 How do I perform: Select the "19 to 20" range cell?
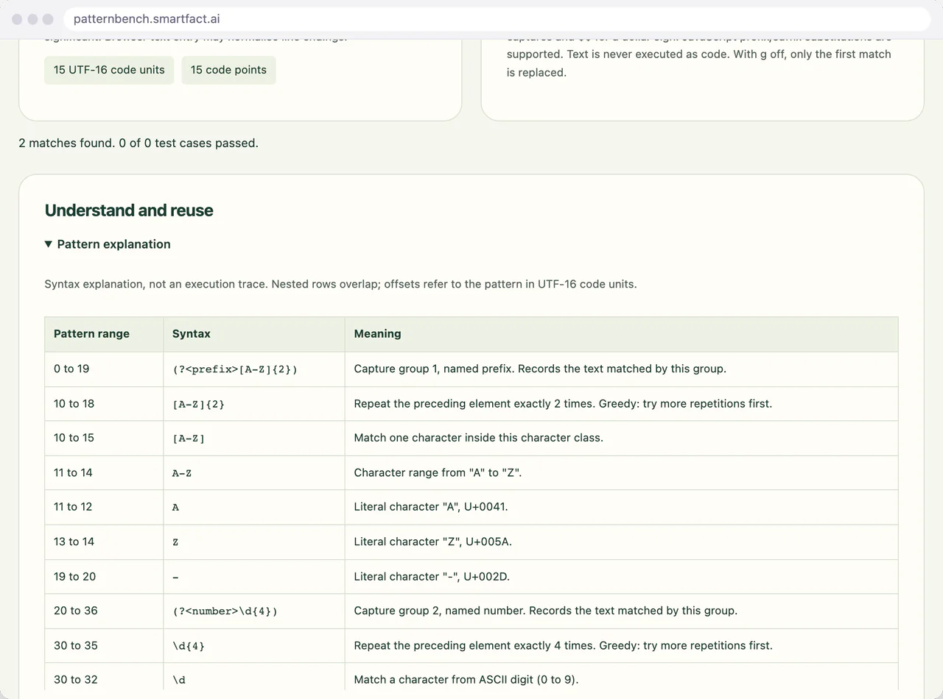click(x=104, y=576)
